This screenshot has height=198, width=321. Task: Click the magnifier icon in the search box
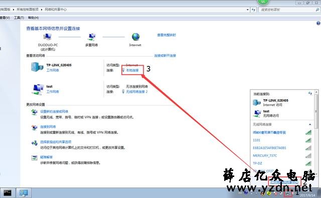tap(317, 10)
